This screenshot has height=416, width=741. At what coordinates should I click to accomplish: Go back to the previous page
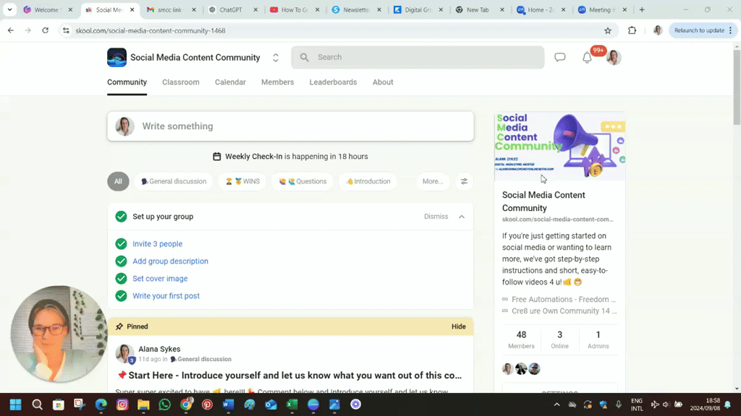pos(10,30)
